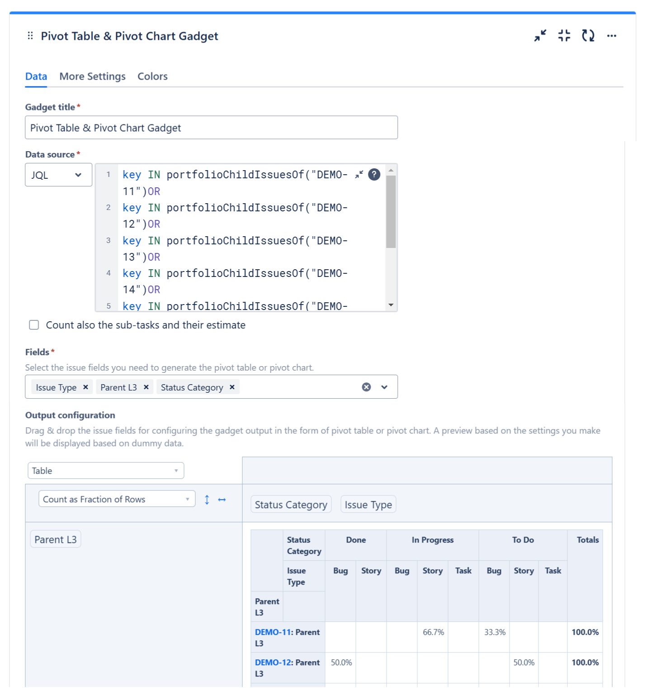The height and width of the screenshot is (691, 647).
Task: Remove the Issue Type field tag
Action: (85, 387)
